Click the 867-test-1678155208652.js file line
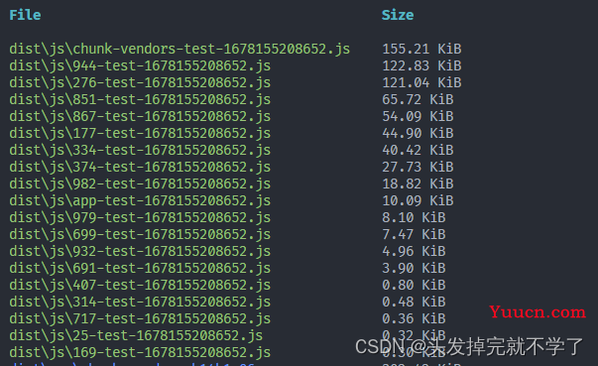The width and height of the screenshot is (598, 366). 140,117
